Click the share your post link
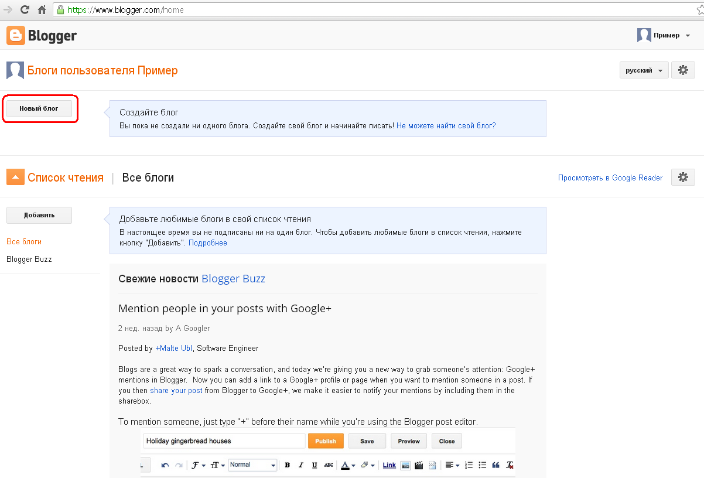 click(176, 390)
